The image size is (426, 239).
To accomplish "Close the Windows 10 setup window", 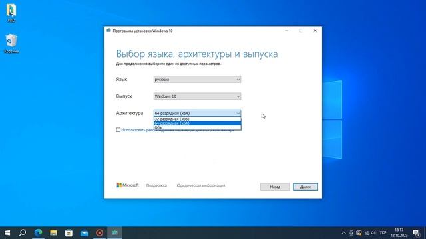I will 315,31.
